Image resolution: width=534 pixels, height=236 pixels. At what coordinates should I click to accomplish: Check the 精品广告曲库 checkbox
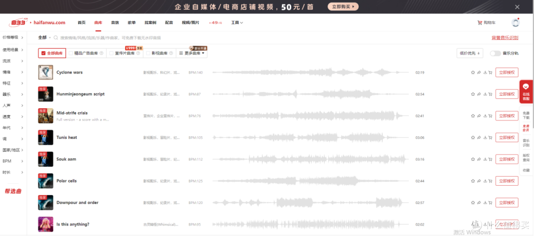click(x=71, y=53)
